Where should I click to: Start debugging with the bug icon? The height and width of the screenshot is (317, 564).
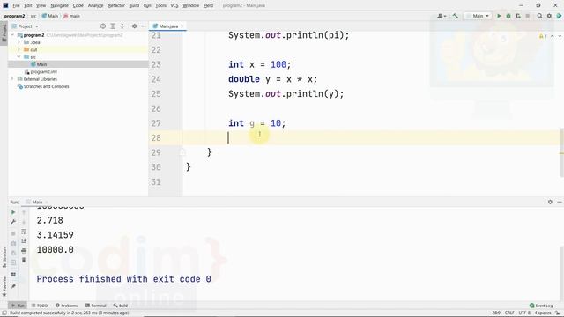point(508,16)
